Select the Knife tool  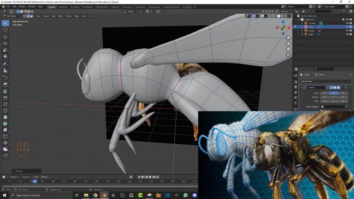coord(5,111)
